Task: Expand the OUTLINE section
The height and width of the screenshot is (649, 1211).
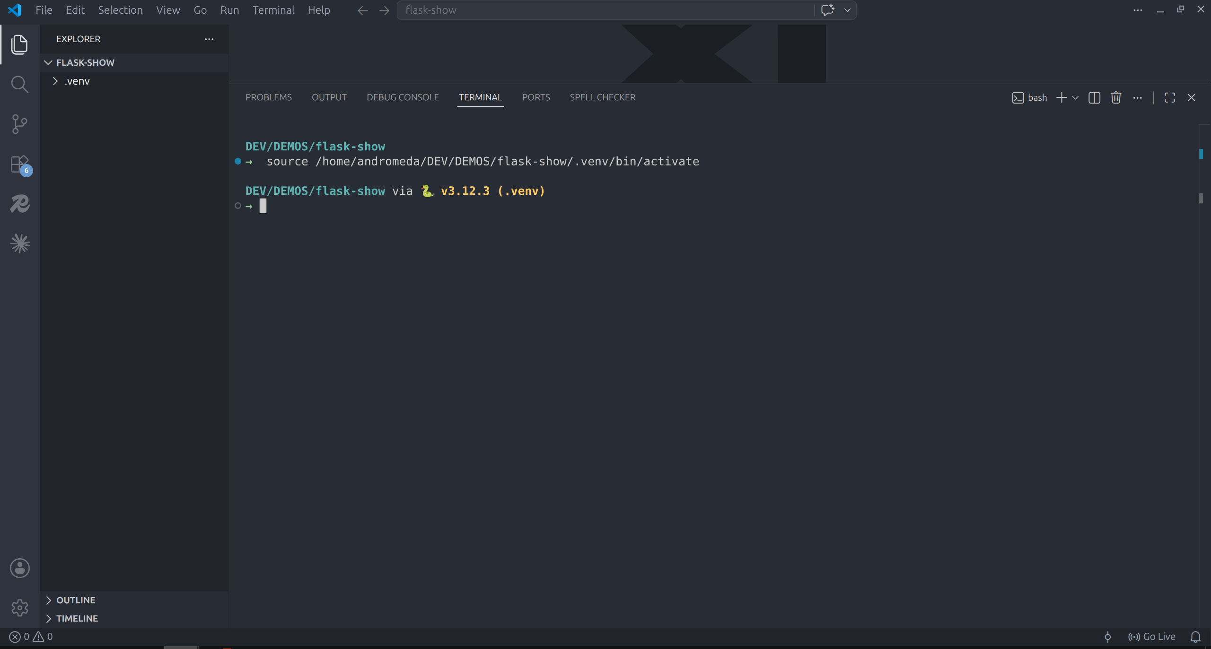Action: coord(134,600)
